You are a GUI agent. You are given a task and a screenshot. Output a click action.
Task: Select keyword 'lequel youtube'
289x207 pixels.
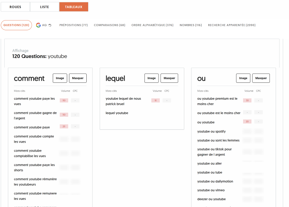pos(117,113)
